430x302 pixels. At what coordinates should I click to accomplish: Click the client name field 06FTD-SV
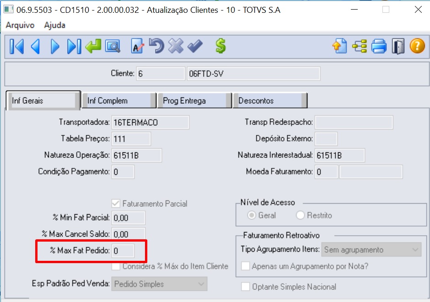[x=254, y=74]
